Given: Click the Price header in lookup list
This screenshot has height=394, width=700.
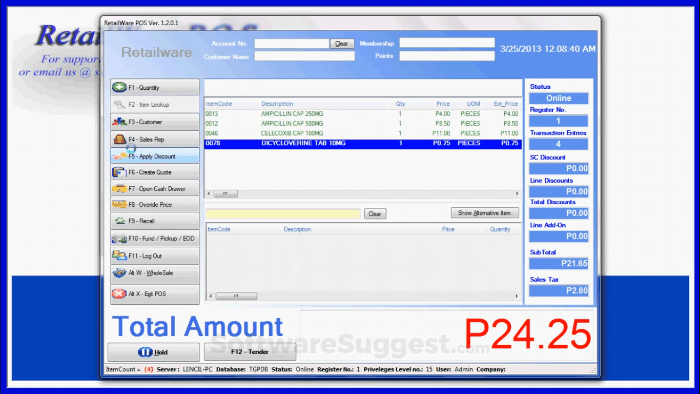Looking at the screenshot, I should pos(448,229).
